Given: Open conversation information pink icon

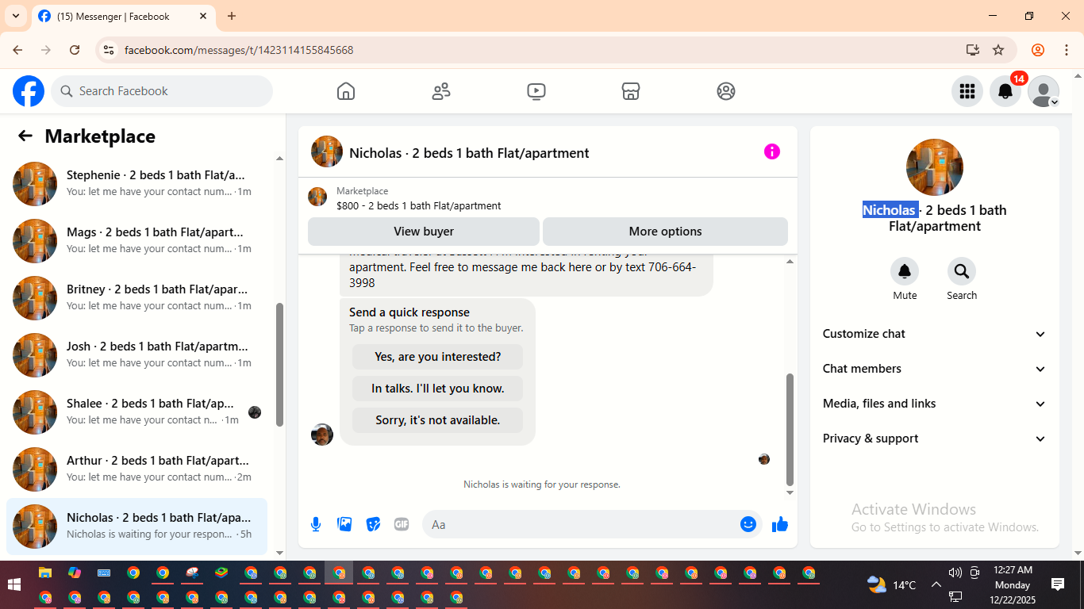Looking at the screenshot, I should pyautogui.click(x=772, y=151).
